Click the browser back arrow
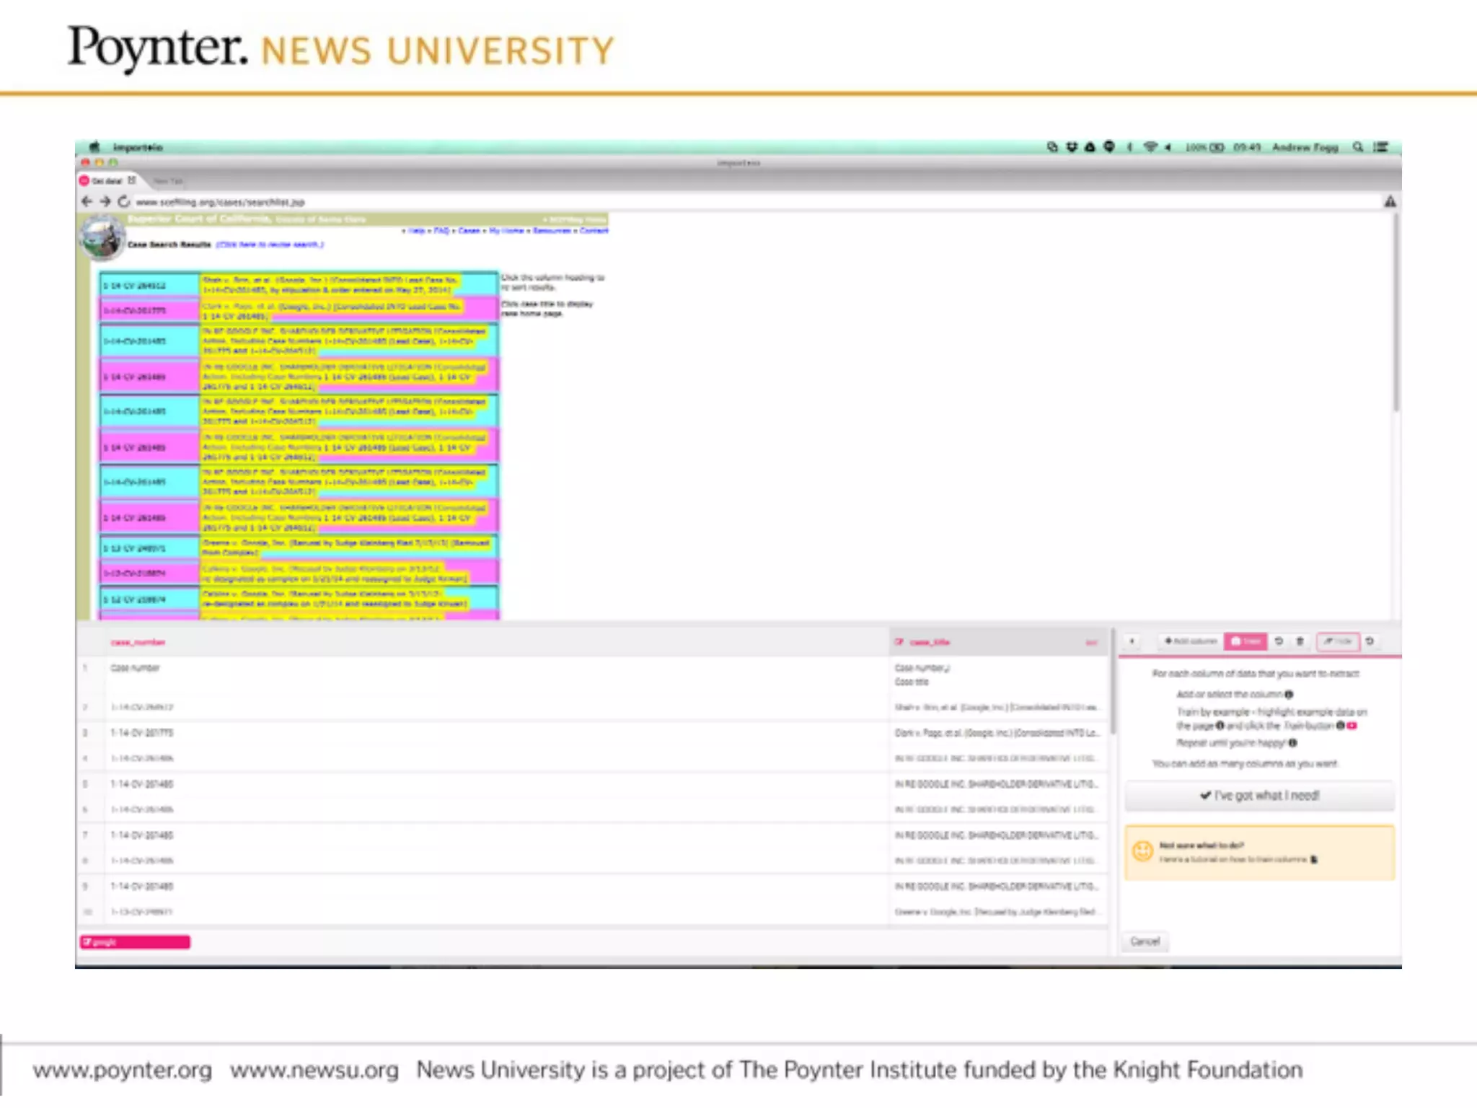 pos(87,202)
